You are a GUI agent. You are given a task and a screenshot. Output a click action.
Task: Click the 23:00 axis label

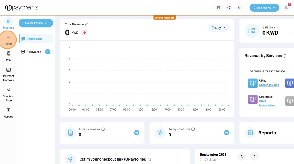click(222, 110)
